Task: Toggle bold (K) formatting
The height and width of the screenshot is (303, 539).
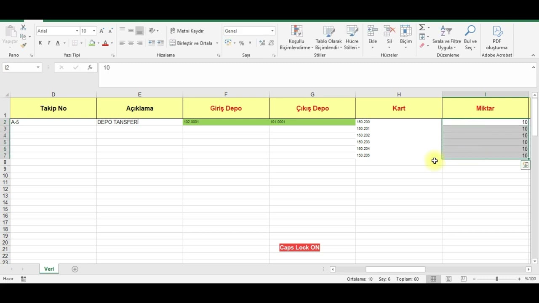Action: [x=40, y=43]
